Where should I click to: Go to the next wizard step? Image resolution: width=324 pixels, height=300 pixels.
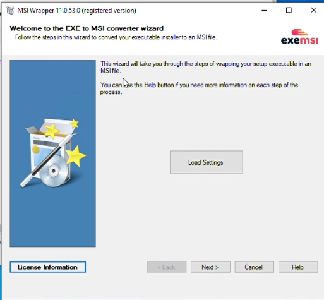pos(210,267)
